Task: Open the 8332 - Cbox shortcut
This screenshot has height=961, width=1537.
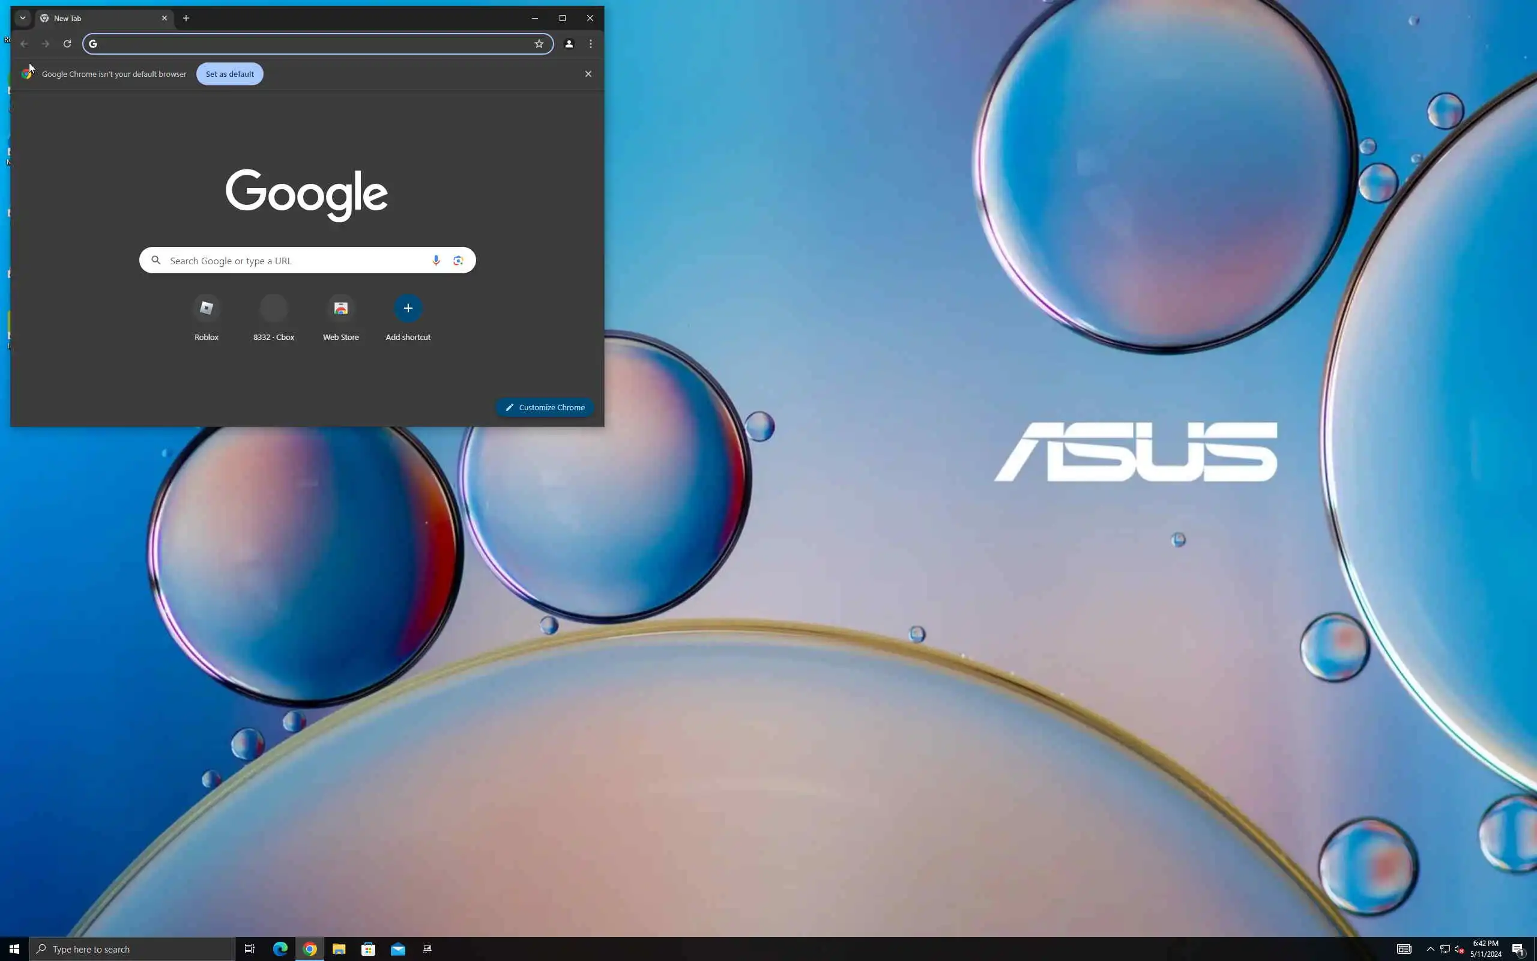Action: pos(274,309)
